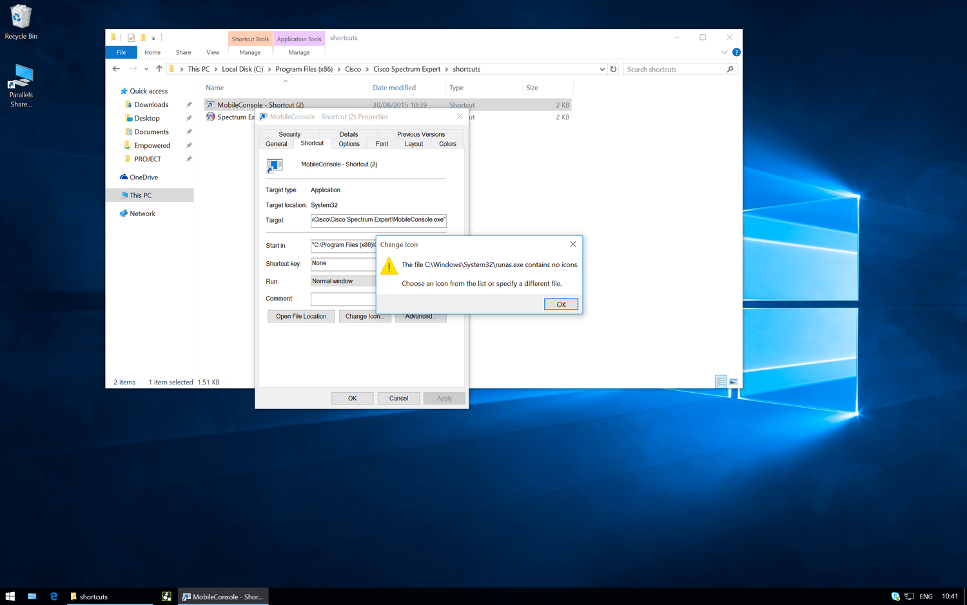This screenshot has width=967, height=605.
Task: Select OneDrive in navigation pane
Action: point(144,177)
